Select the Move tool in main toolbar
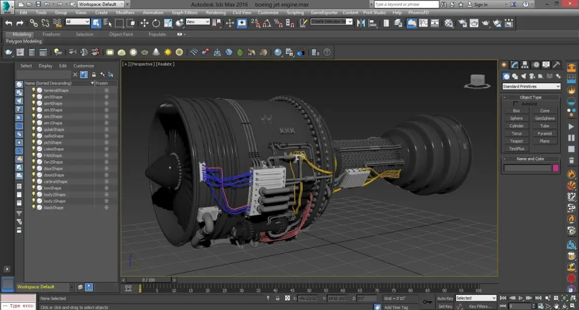Screen dimensions: 579x310 click(x=144, y=23)
